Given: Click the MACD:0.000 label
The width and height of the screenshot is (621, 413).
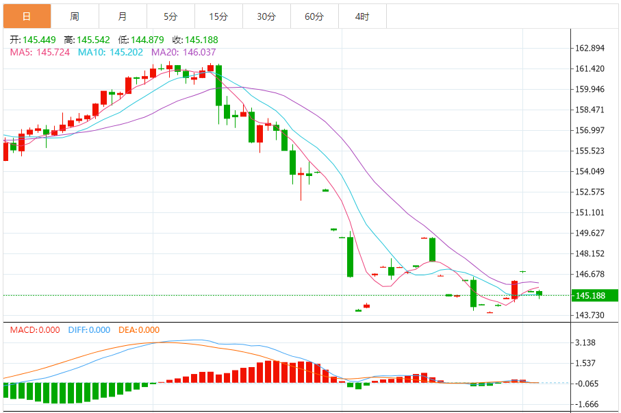Looking at the screenshot, I should pos(35,329).
